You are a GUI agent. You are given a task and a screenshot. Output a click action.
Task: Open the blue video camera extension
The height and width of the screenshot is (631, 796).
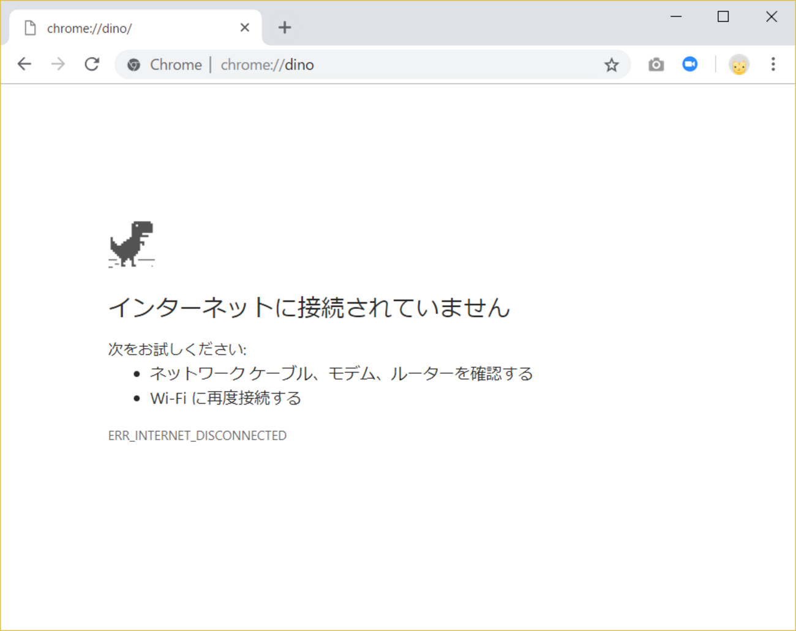click(690, 64)
